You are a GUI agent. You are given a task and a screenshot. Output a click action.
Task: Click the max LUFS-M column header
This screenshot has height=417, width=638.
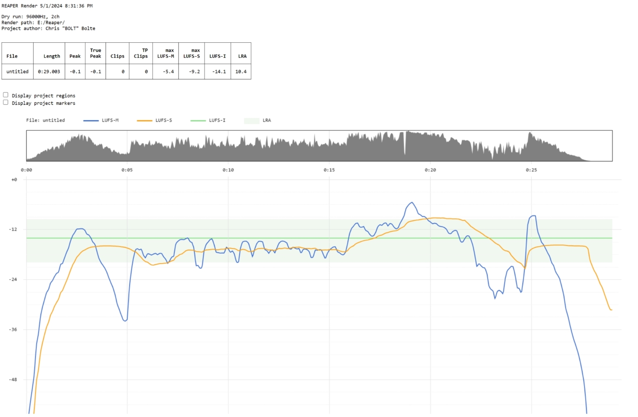(166, 53)
